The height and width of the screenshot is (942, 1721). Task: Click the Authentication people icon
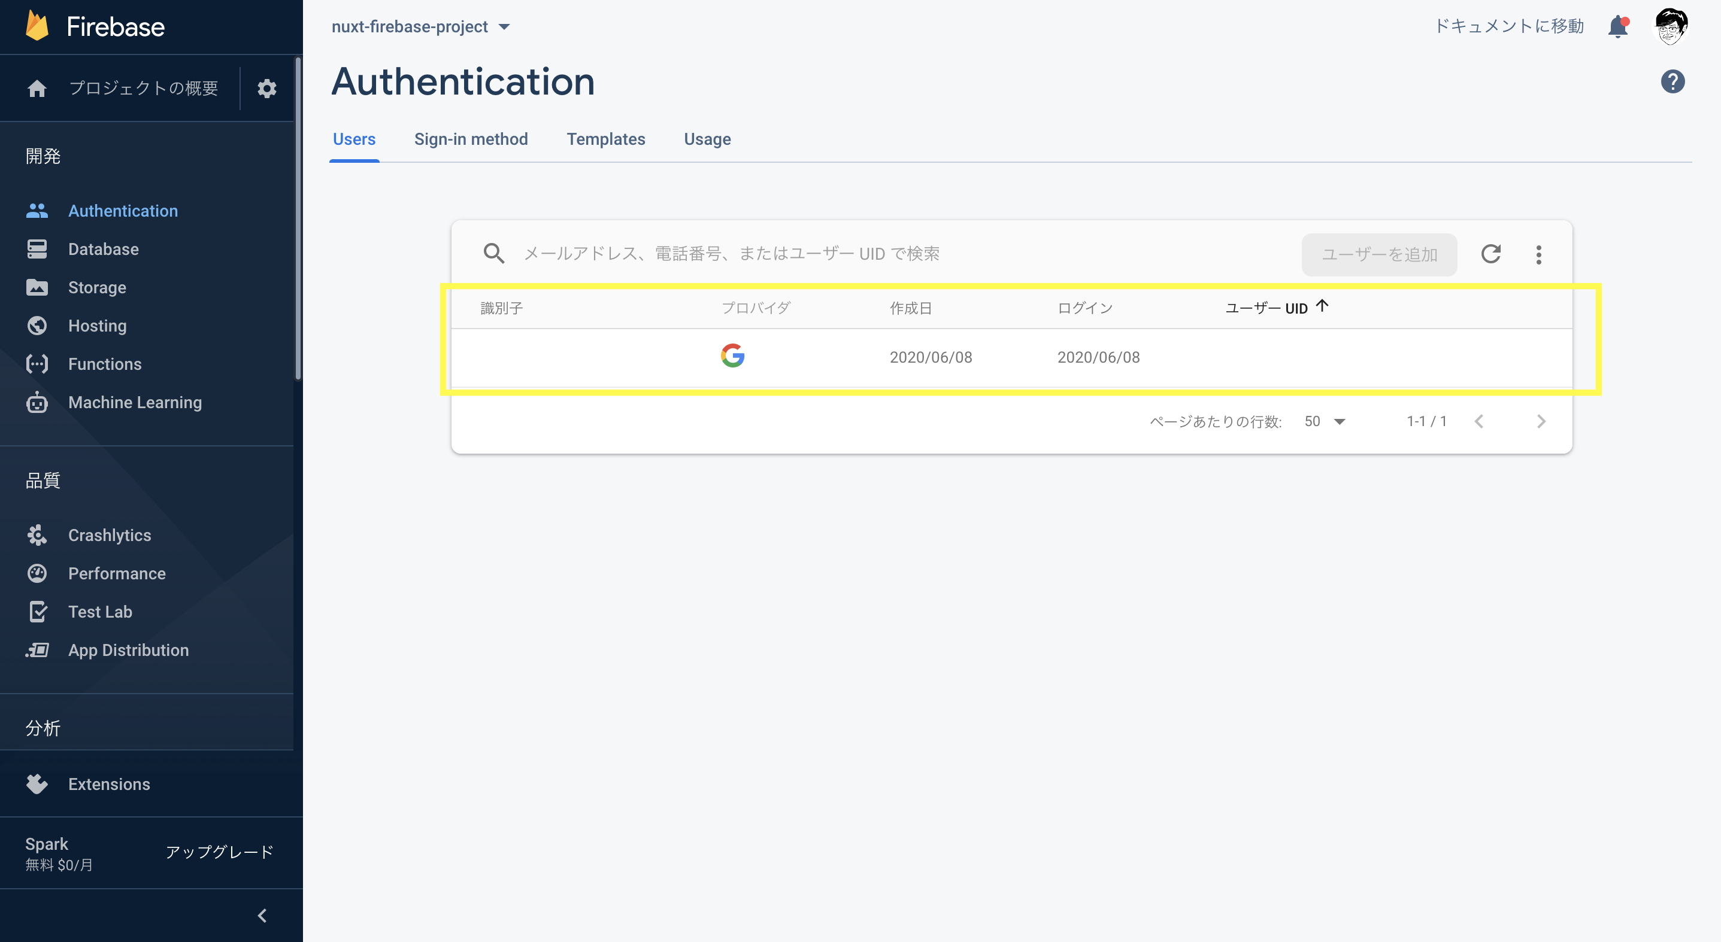click(x=37, y=211)
